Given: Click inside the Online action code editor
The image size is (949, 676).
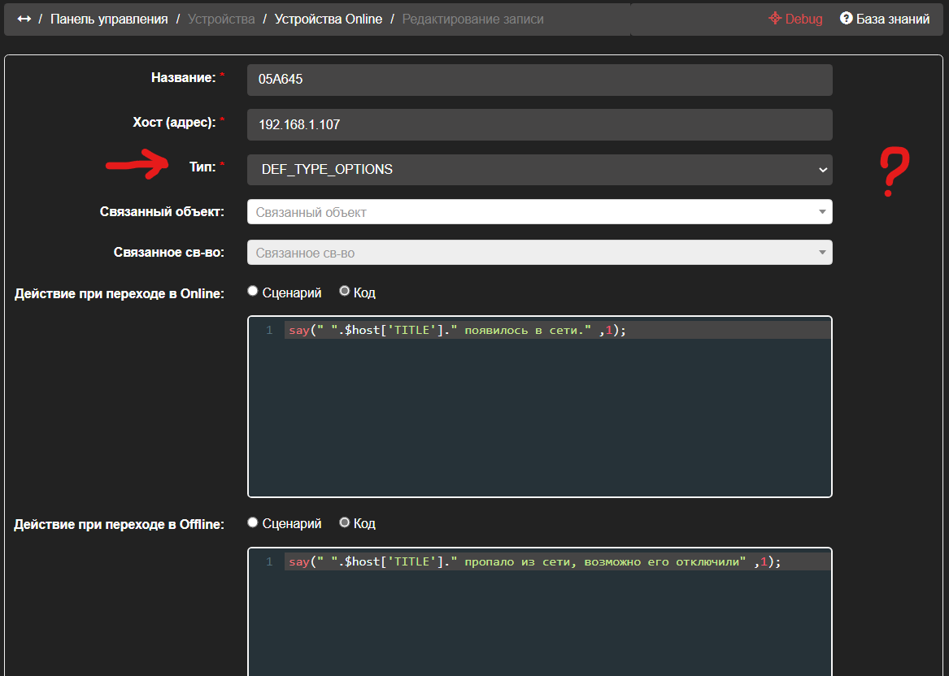Looking at the screenshot, I should pos(539,406).
